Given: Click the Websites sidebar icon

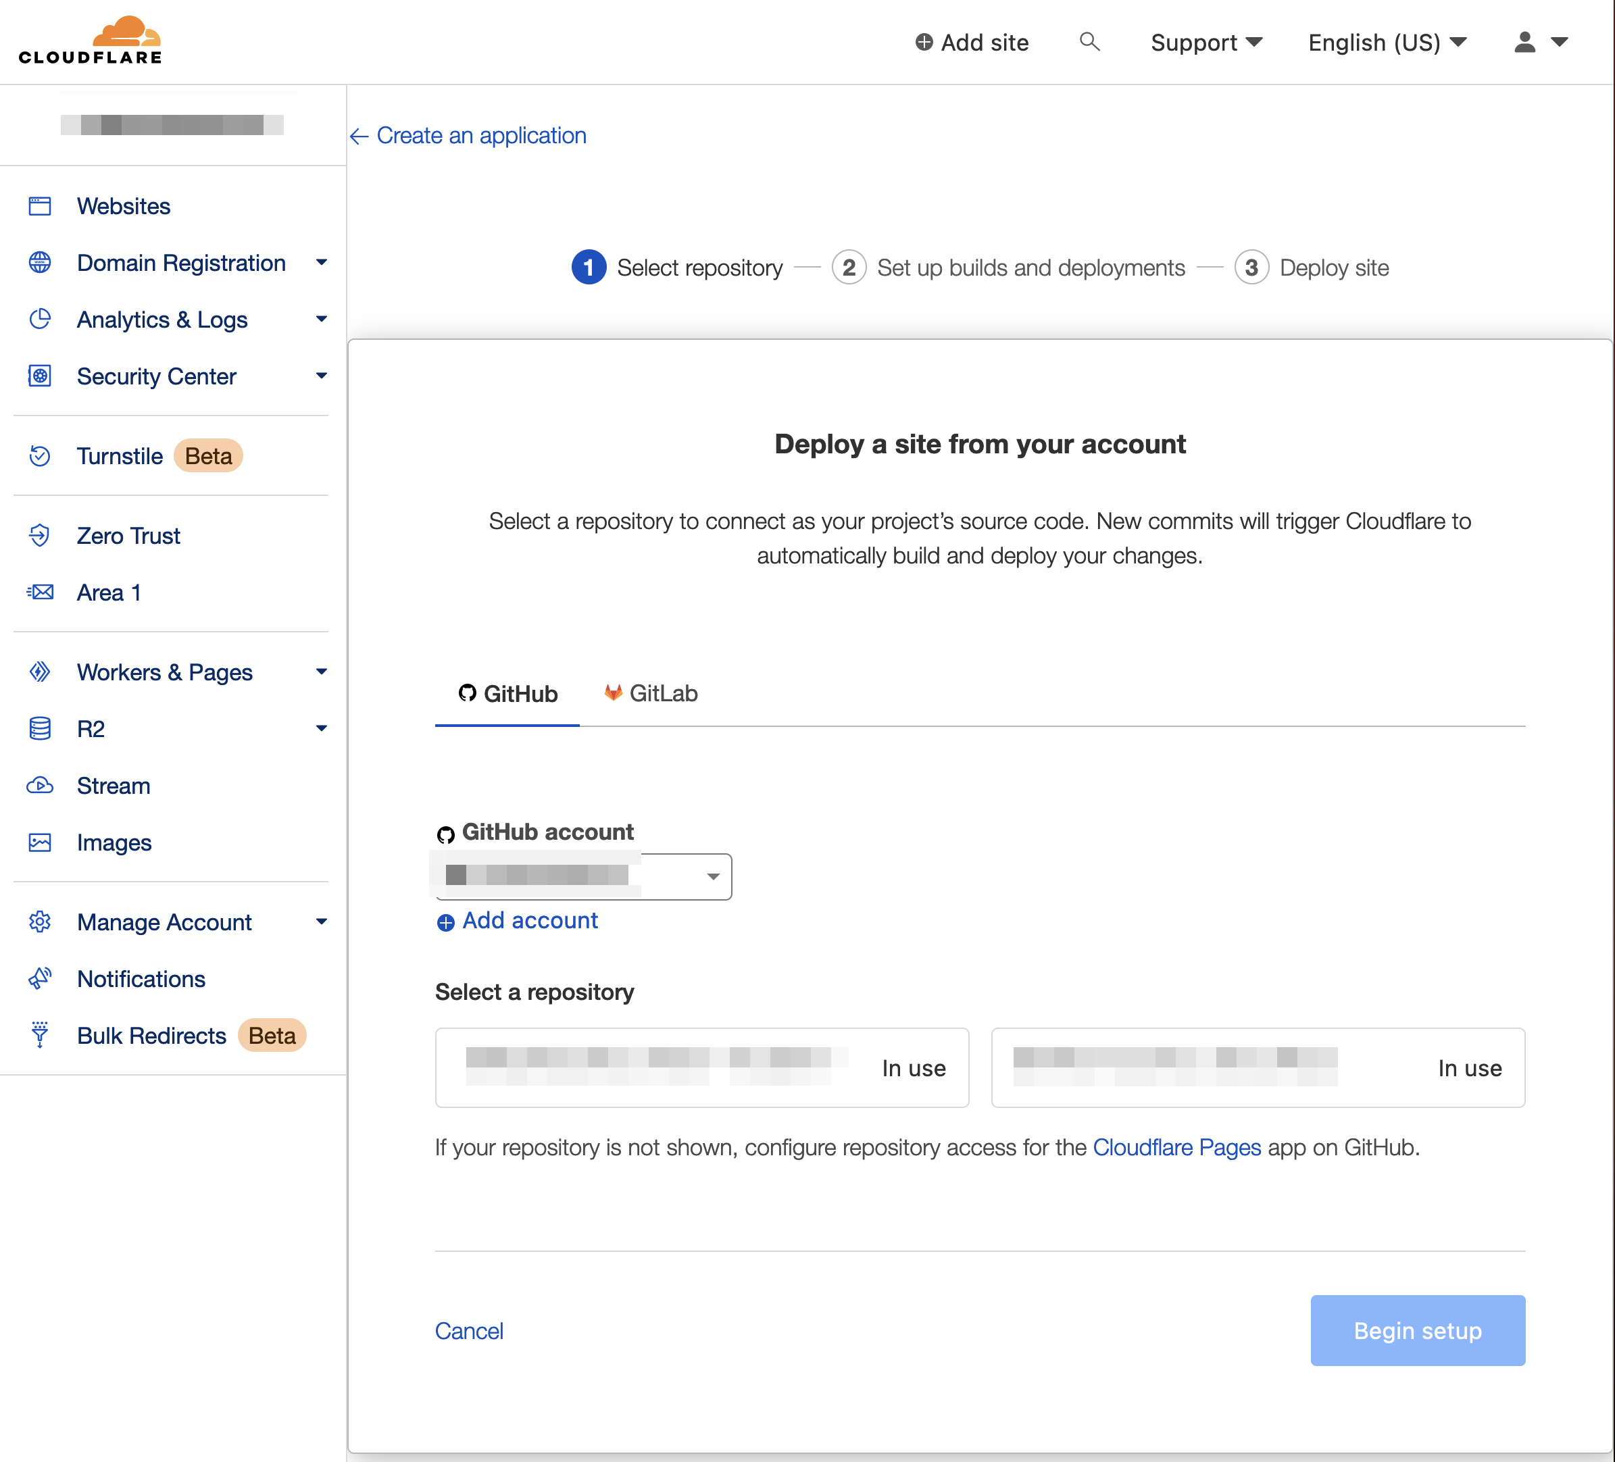Looking at the screenshot, I should click(x=40, y=206).
